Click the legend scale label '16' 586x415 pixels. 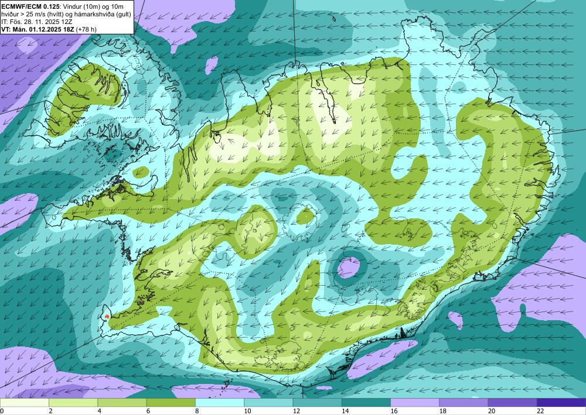tap(394, 411)
